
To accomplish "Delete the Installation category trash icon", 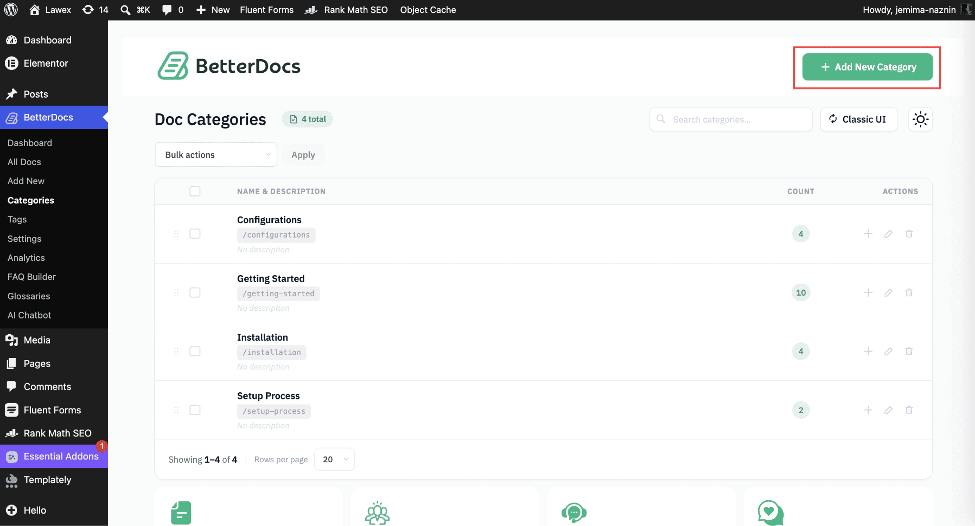I will (909, 351).
